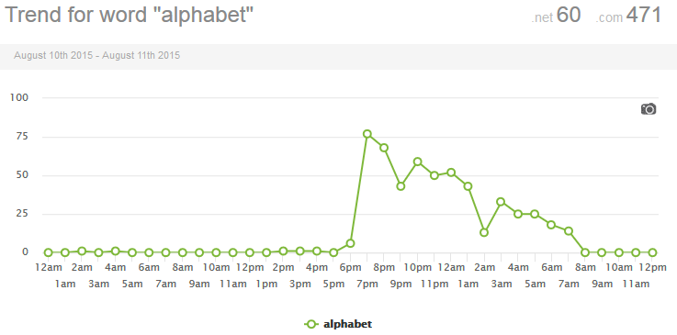Click the final 12pm data point

652,252
